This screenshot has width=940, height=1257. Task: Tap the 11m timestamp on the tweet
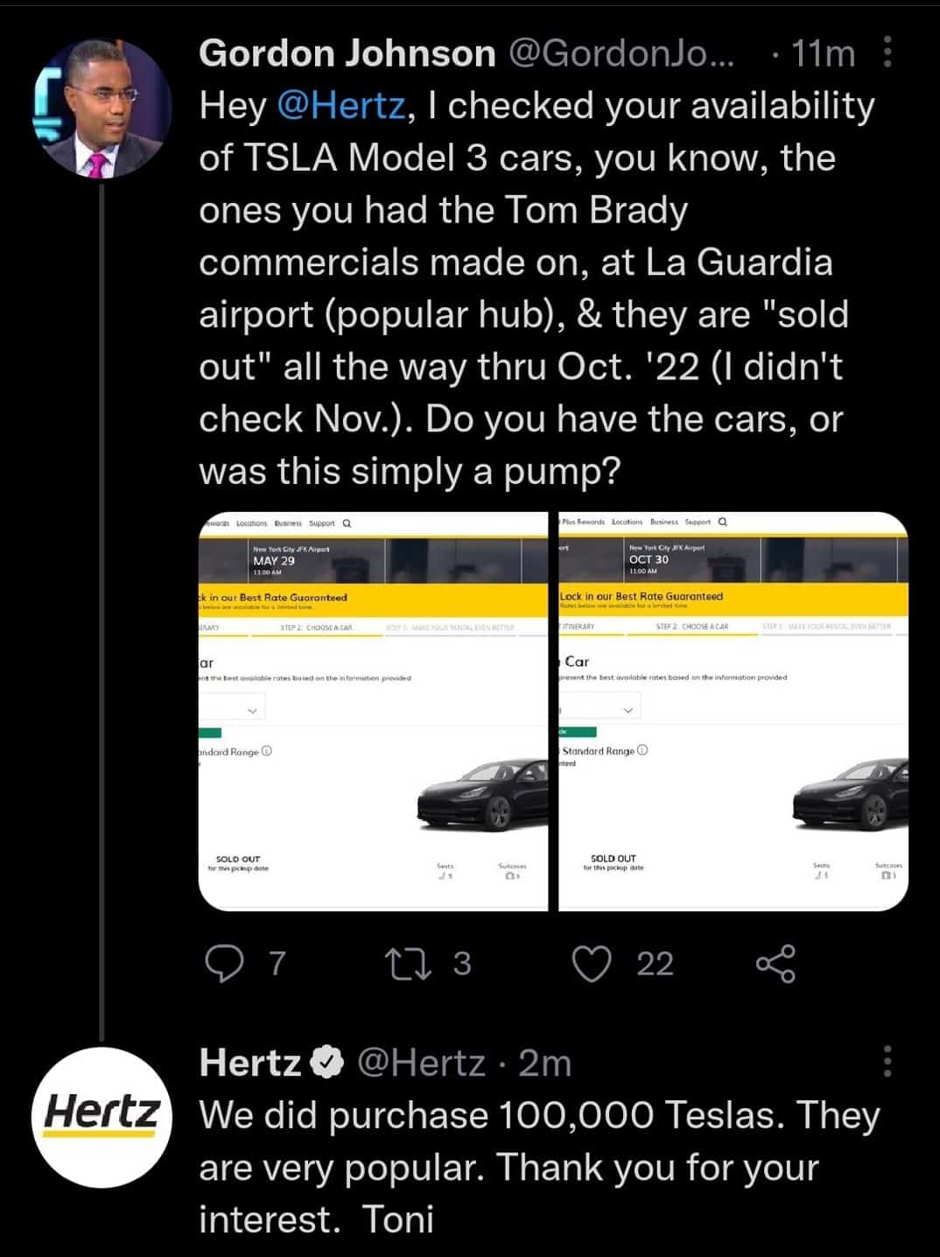823,54
